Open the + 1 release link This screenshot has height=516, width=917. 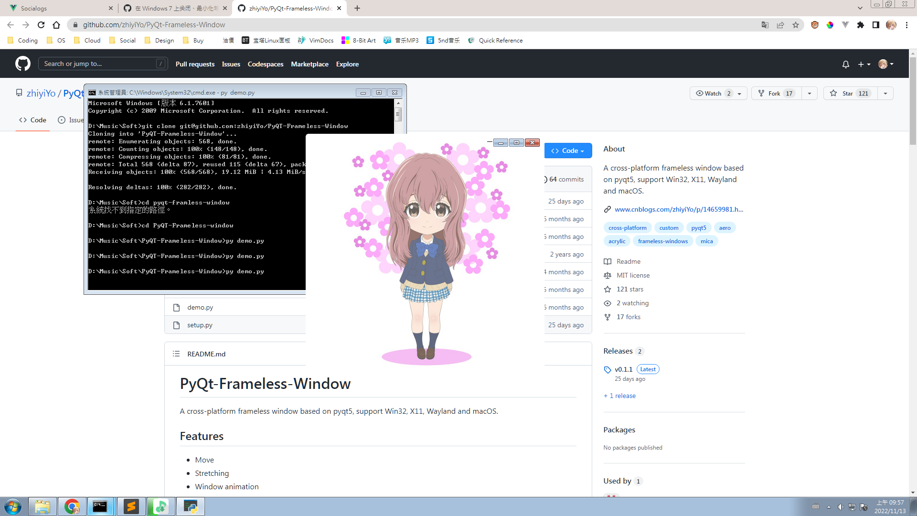pyautogui.click(x=619, y=396)
